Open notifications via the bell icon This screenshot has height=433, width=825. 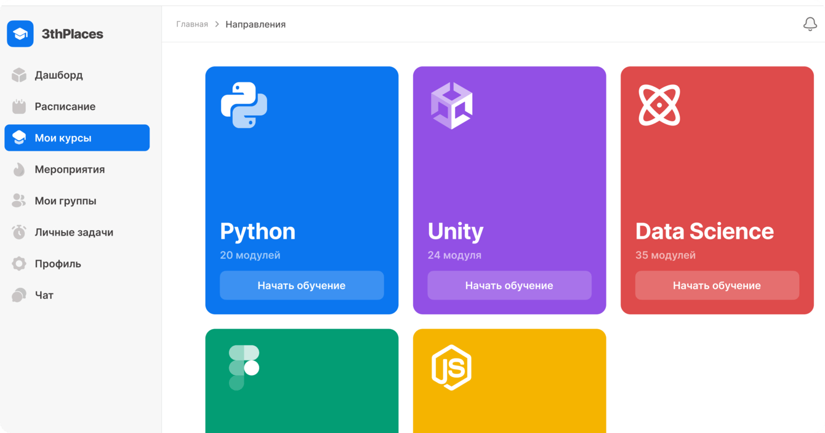pos(810,24)
